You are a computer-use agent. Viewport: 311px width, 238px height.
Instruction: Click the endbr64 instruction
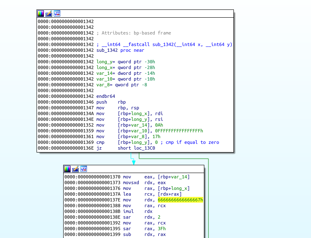[106, 96]
